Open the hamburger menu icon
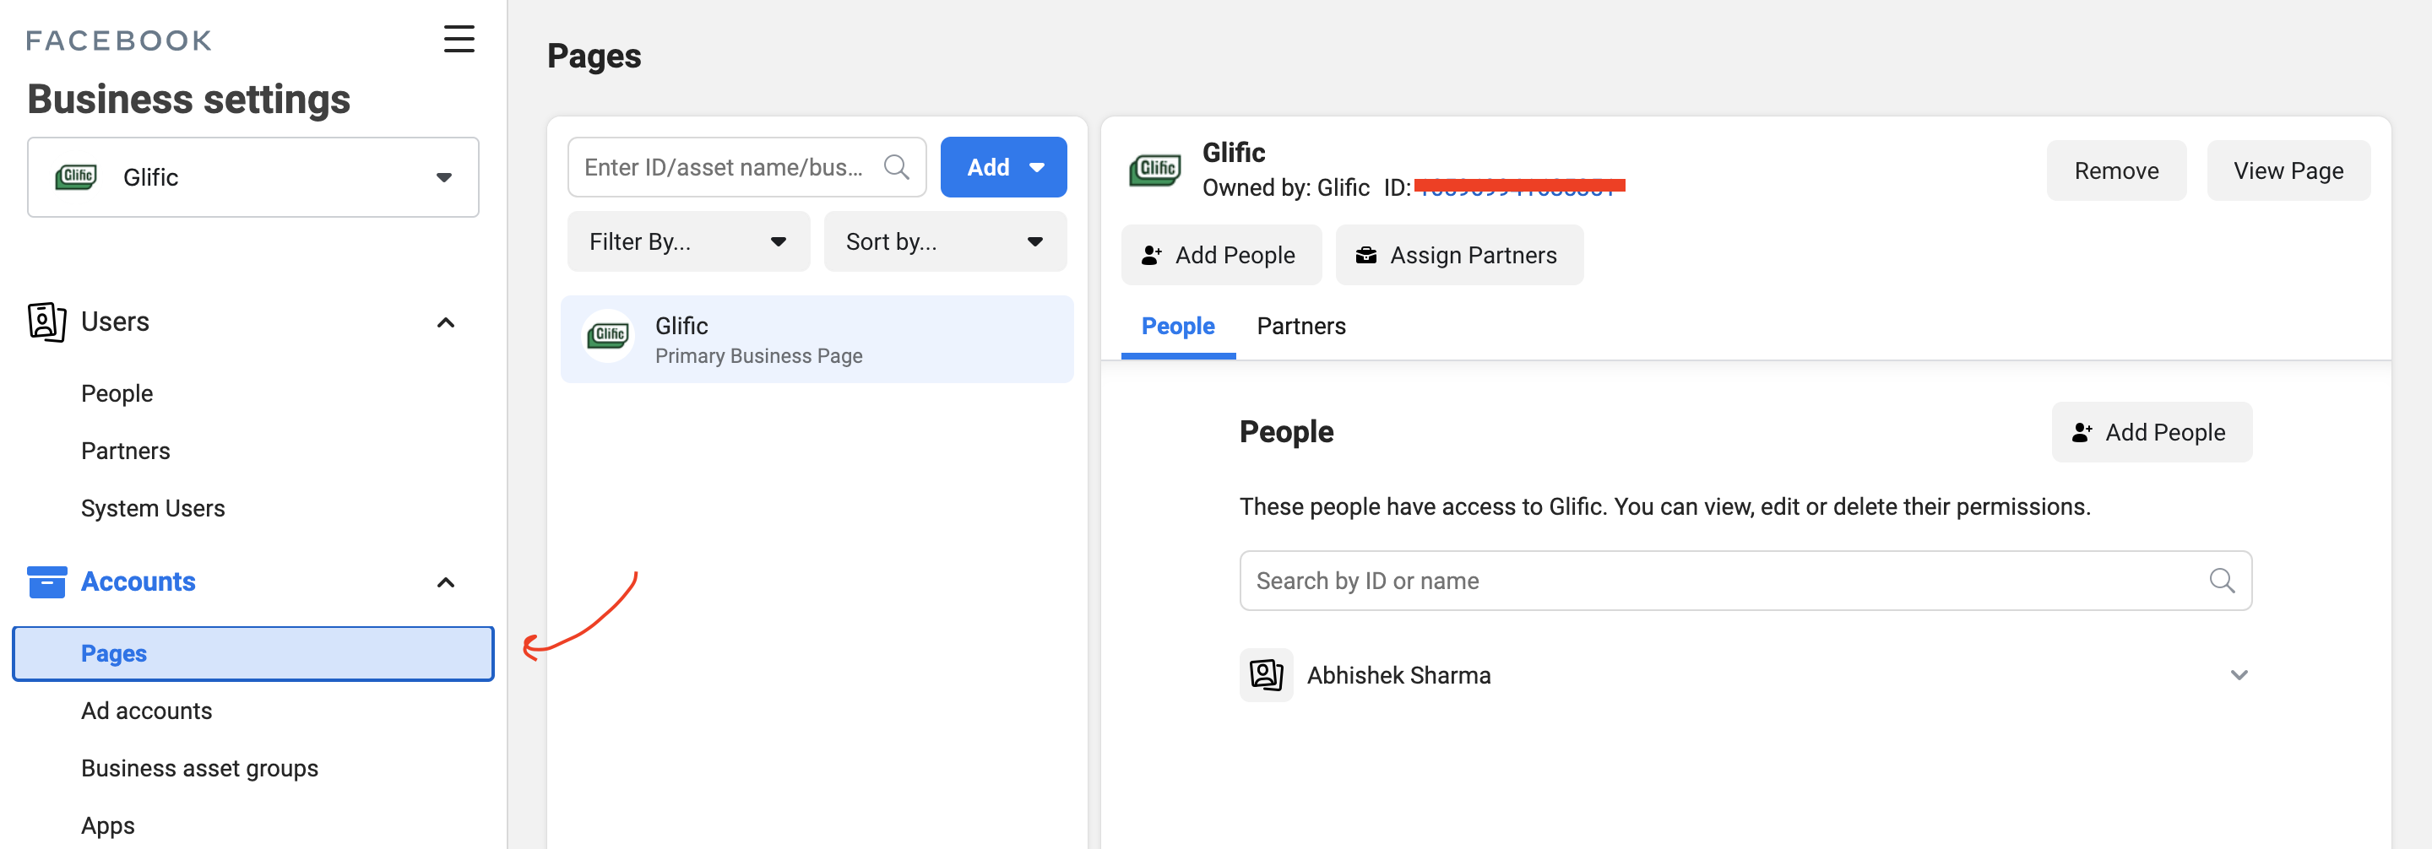This screenshot has height=849, width=2432. point(459,39)
